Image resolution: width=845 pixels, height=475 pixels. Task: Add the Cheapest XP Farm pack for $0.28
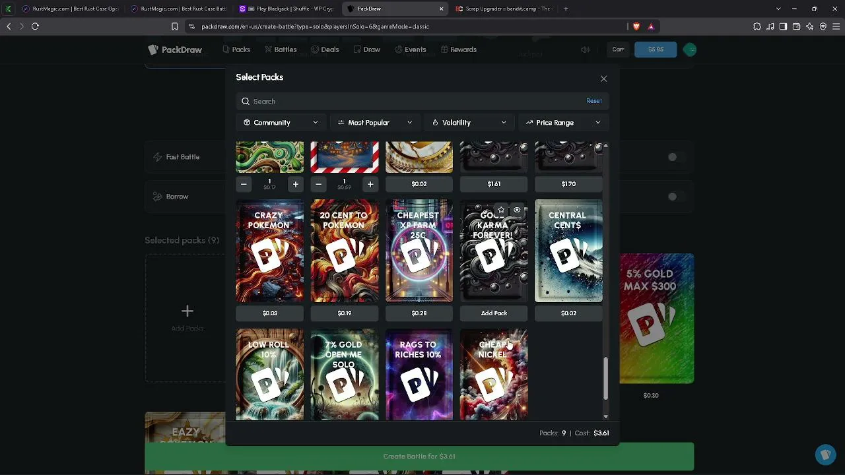[419, 313]
